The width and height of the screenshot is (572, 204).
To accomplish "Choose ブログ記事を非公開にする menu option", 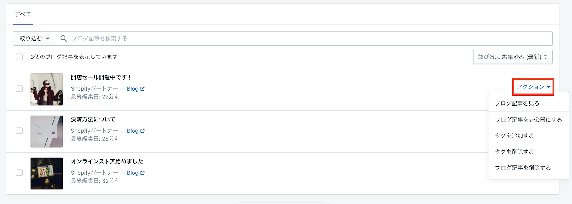I will tap(528, 120).
